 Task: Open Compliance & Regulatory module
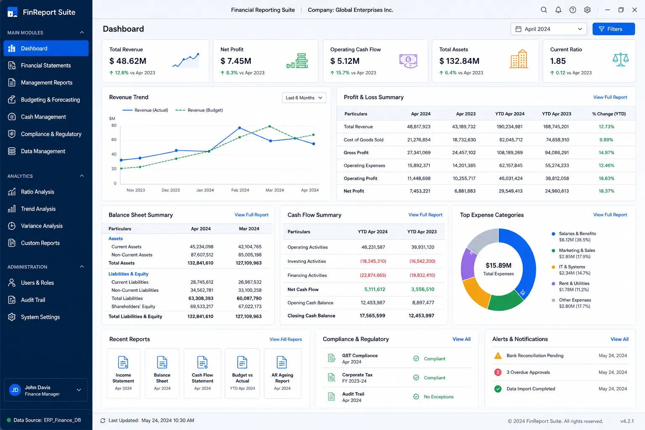pyautogui.click(x=46, y=134)
